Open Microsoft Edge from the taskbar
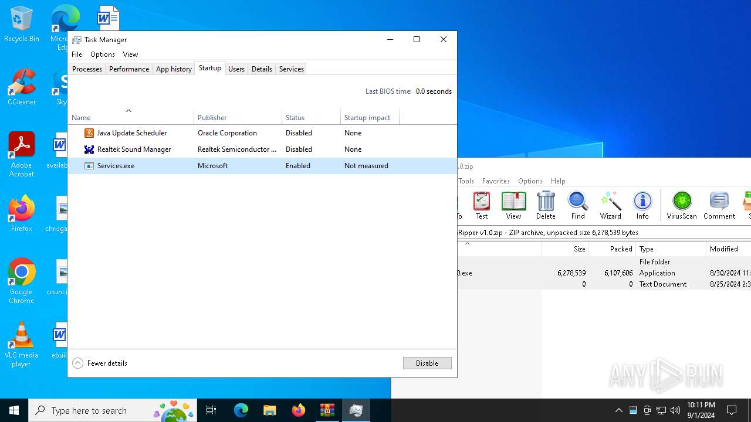Screen dimensions: 751x422 (241, 410)
